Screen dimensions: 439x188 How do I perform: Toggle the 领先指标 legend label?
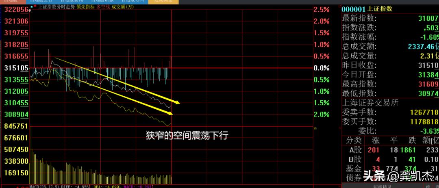click(86, 7)
